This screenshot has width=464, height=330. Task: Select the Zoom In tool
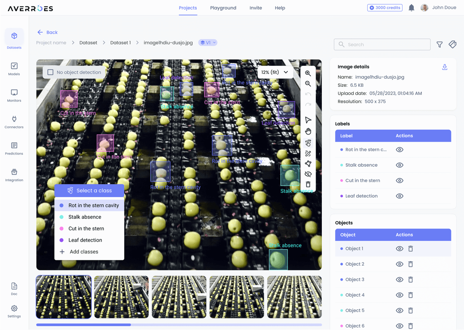tap(308, 73)
